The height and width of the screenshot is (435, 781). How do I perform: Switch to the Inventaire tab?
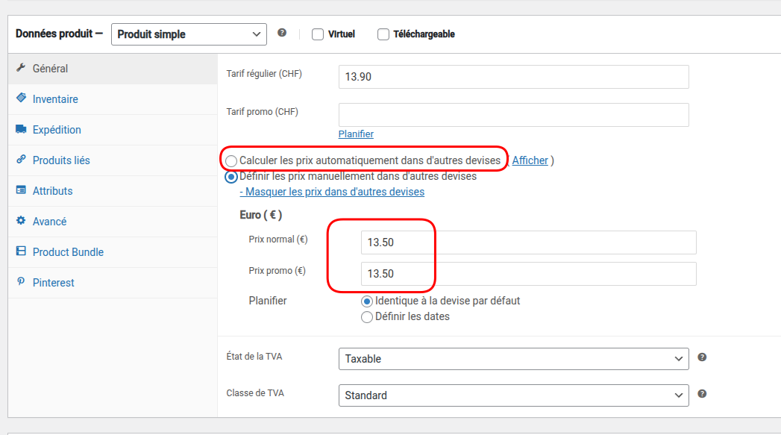pos(55,99)
